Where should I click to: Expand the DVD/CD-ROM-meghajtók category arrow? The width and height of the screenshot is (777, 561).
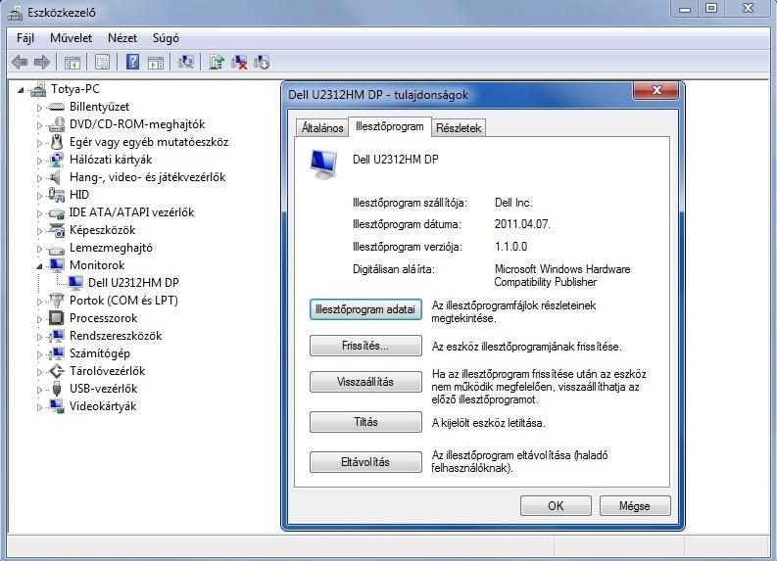[39, 125]
